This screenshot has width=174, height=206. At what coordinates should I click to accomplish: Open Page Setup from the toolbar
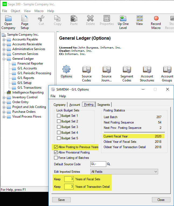(25, 18)
